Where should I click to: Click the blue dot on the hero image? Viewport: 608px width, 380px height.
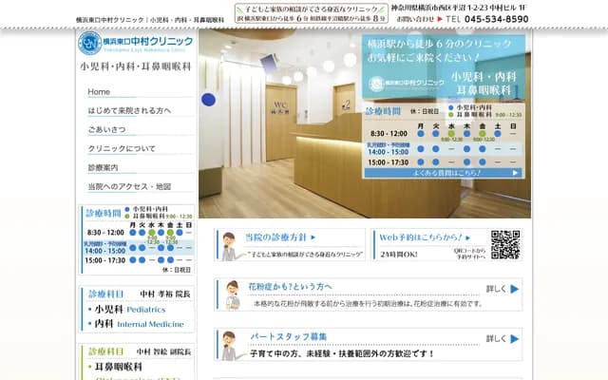click(x=209, y=100)
